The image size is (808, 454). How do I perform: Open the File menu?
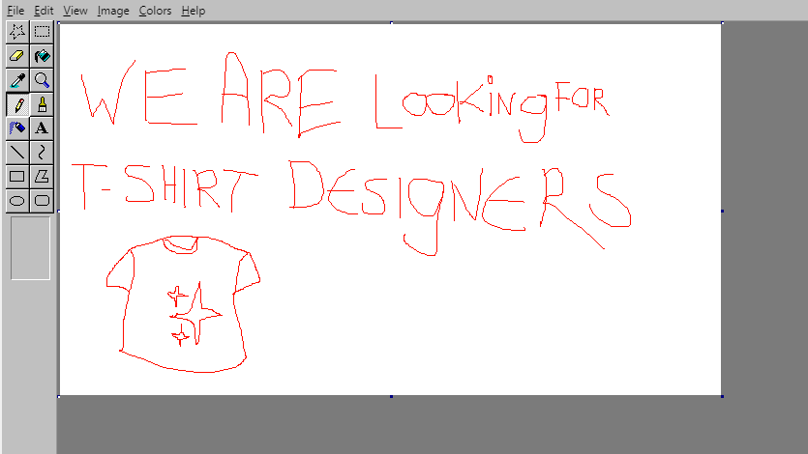tap(15, 11)
